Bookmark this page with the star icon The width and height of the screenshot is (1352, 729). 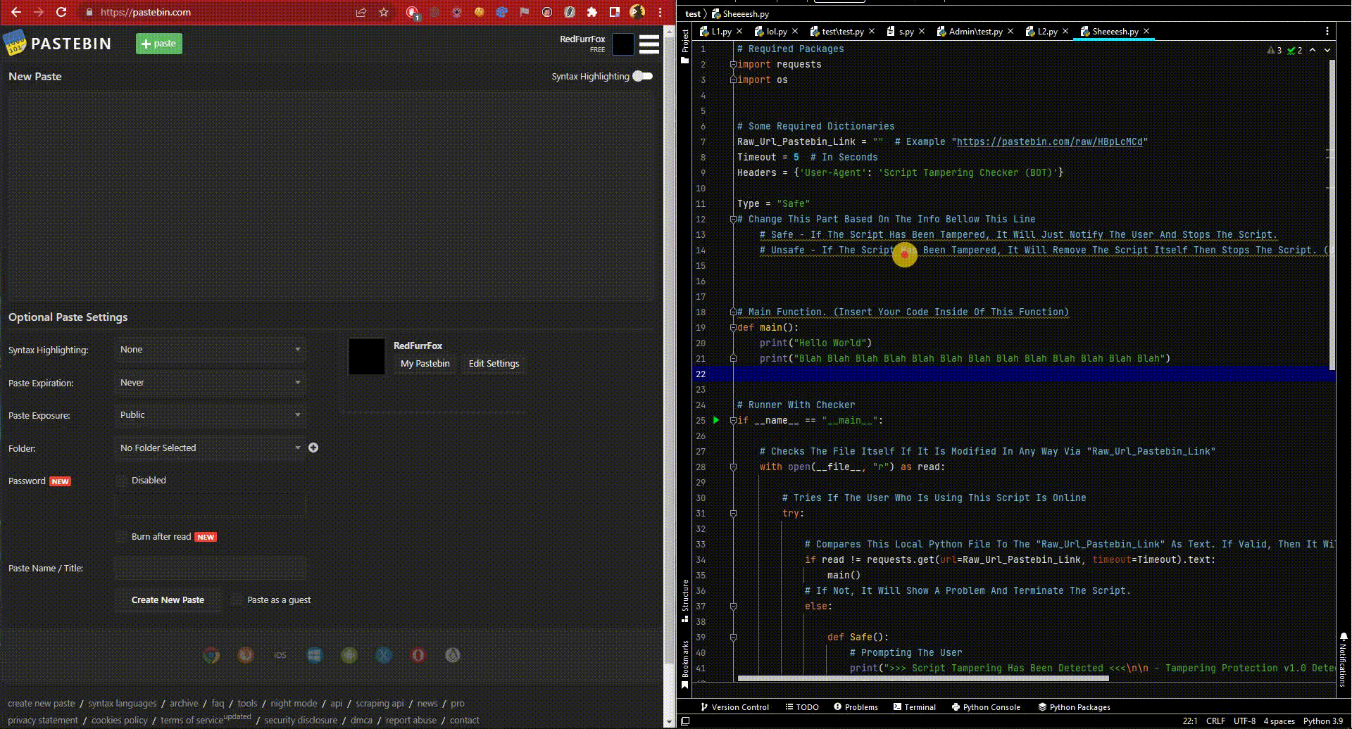click(384, 12)
